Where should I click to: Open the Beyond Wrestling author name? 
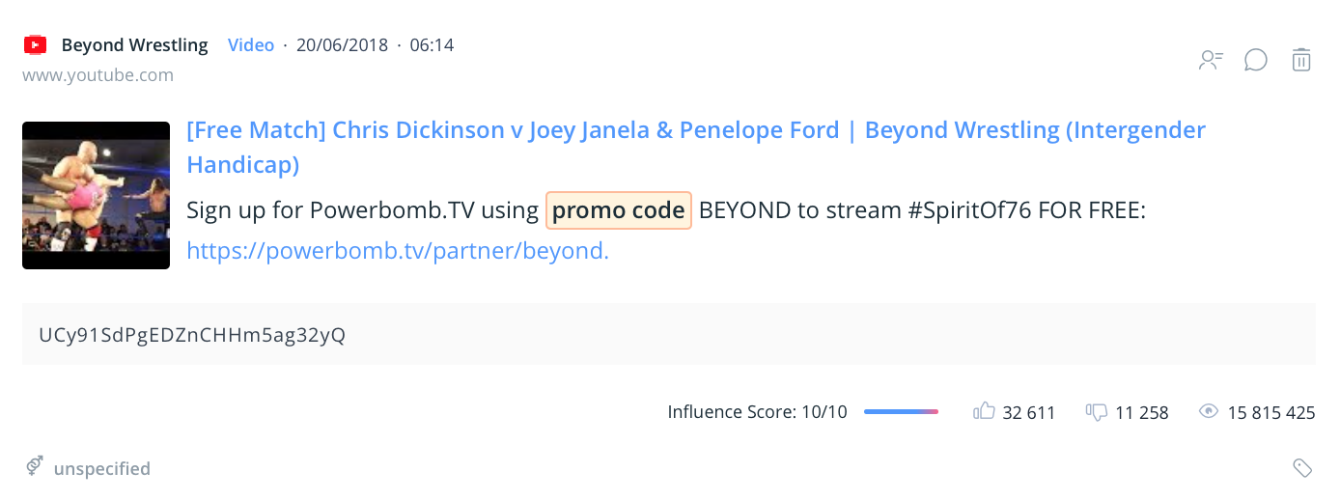pos(134,45)
